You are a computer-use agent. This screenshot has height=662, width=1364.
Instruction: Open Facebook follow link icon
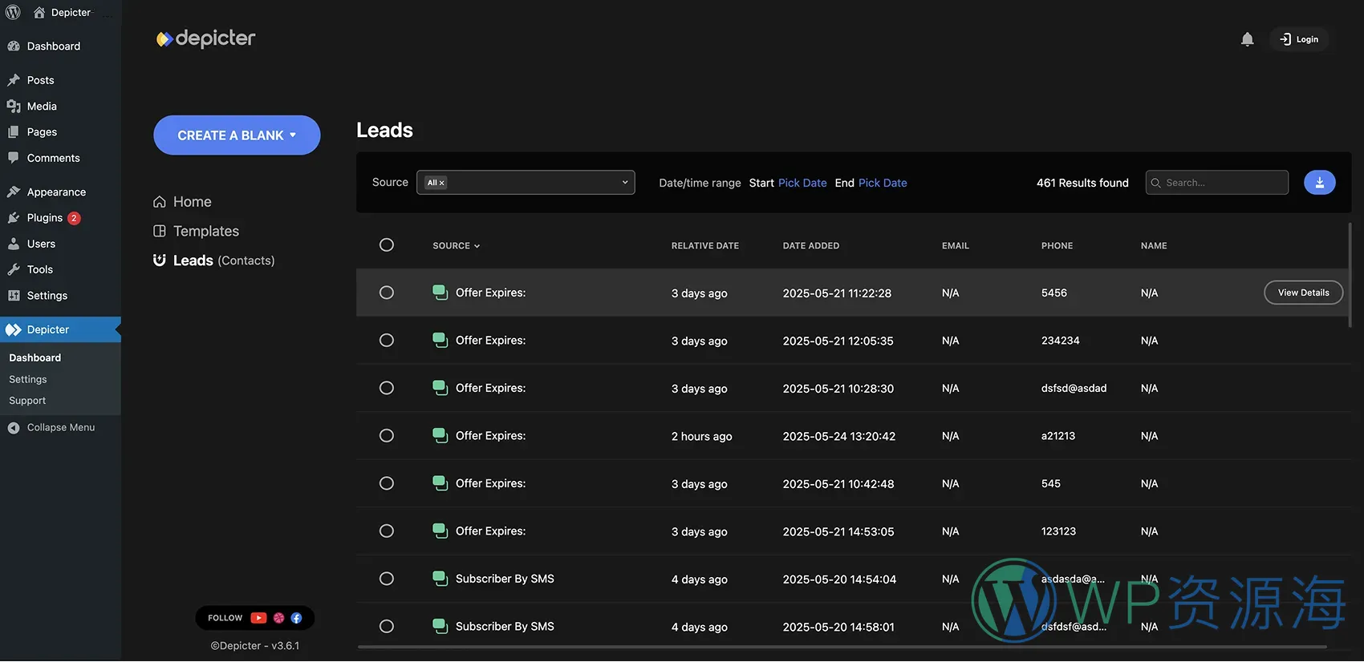pos(296,618)
